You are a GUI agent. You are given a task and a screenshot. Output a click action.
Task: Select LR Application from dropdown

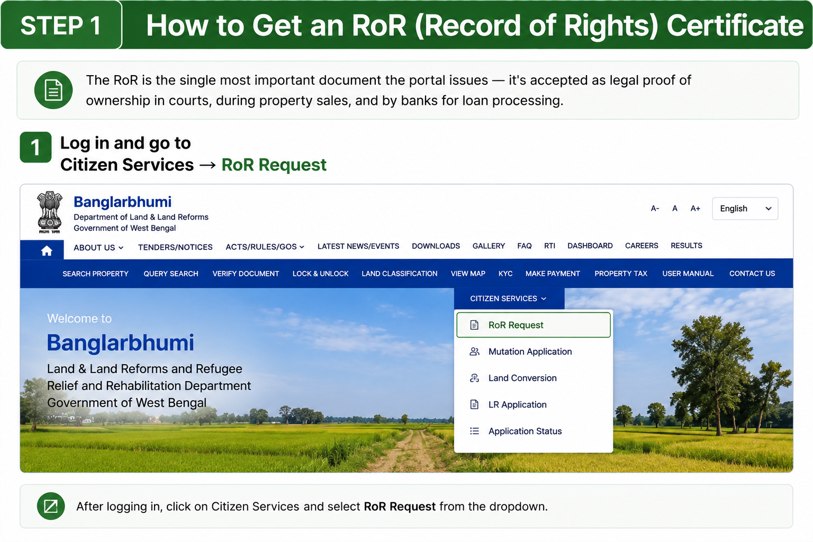534,404
